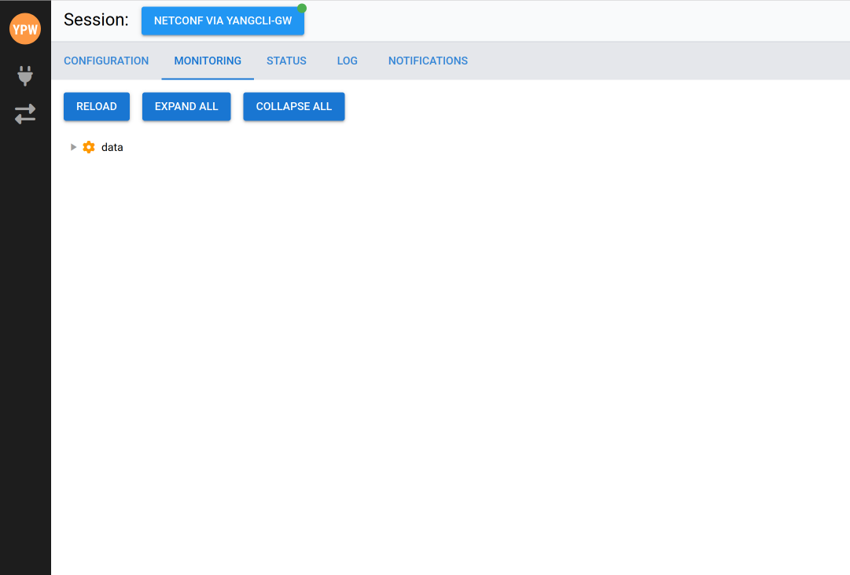Click the empty monitoring content area

point(448,354)
